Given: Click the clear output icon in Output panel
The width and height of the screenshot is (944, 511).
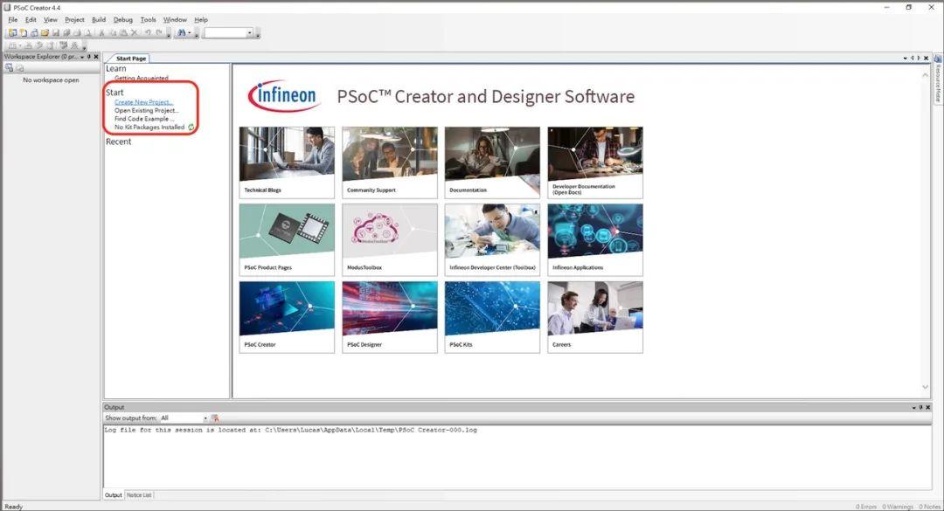Looking at the screenshot, I should coord(216,418).
